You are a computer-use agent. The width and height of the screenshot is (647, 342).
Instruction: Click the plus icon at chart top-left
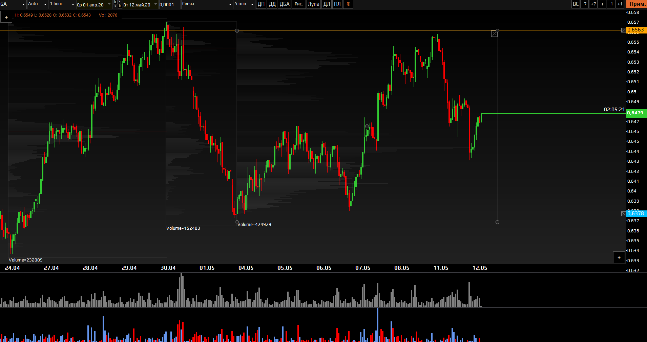[x=6, y=17]
